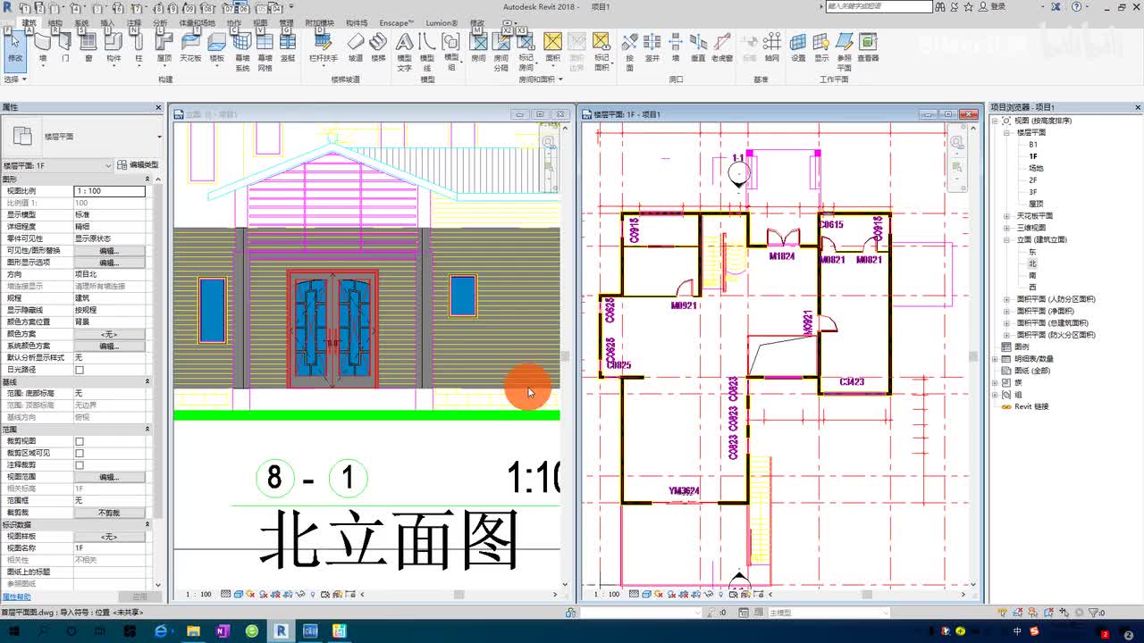The height and width of the screenshot is (643, 1144).
Task: Click the 房间分隔 (Room Separator) tool
Action: pos(501,52)
